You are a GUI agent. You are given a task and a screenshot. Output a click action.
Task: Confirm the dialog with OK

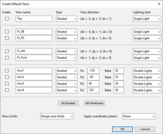click(x=122, y=129)
